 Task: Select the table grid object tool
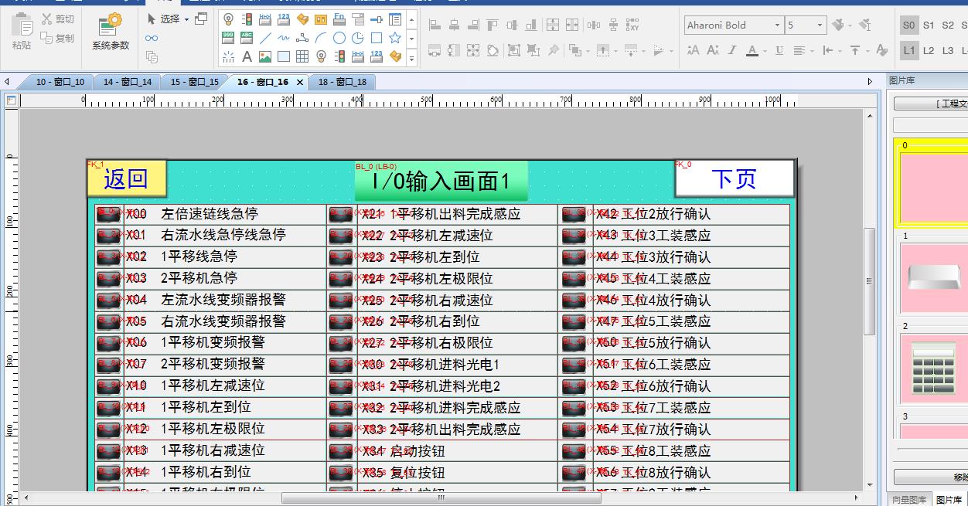click(302, 56)
